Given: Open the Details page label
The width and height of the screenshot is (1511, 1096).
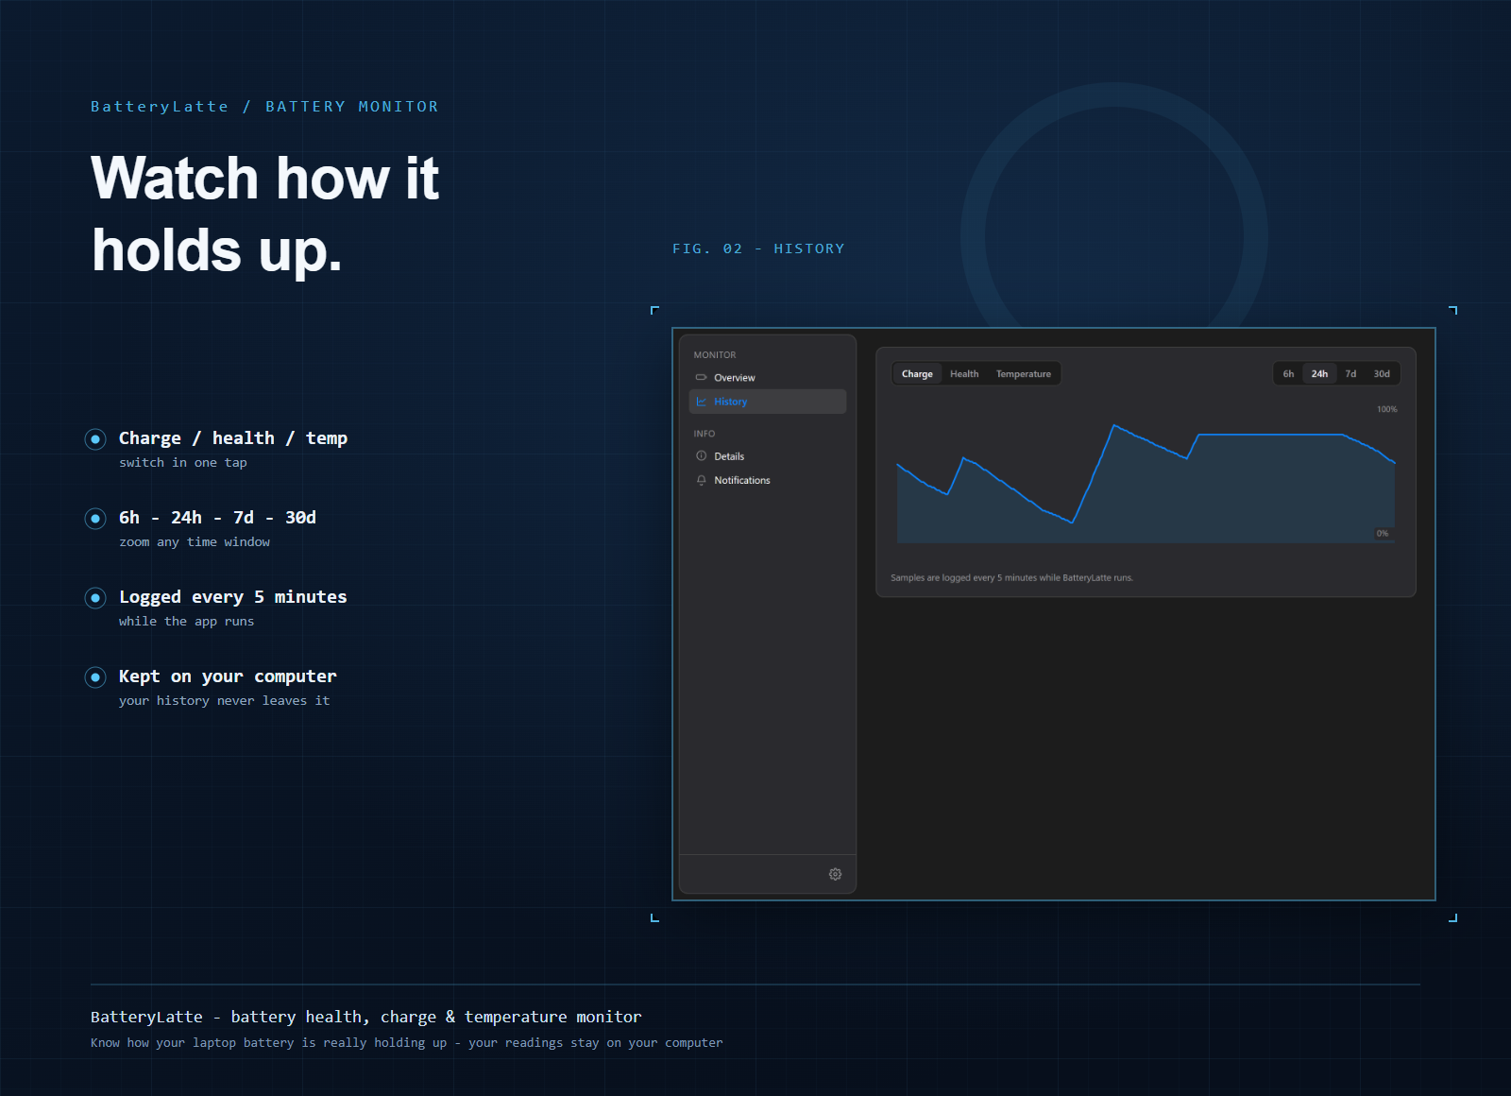Looking at the screenshot, I should point(729,456).
